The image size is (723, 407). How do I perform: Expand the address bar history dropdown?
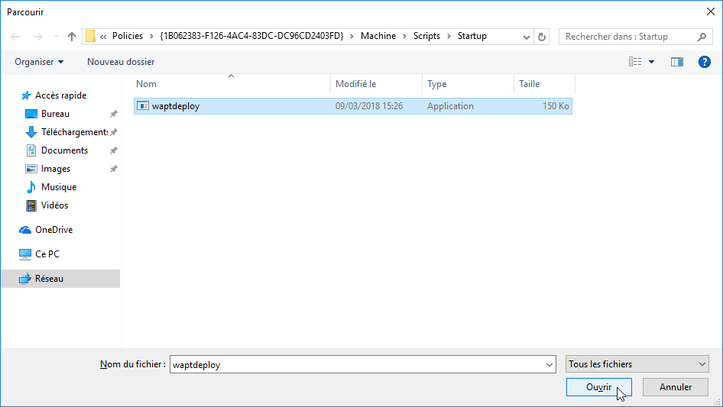[x=527, y=37]
